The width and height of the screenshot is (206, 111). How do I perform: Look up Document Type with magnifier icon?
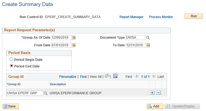148,38
